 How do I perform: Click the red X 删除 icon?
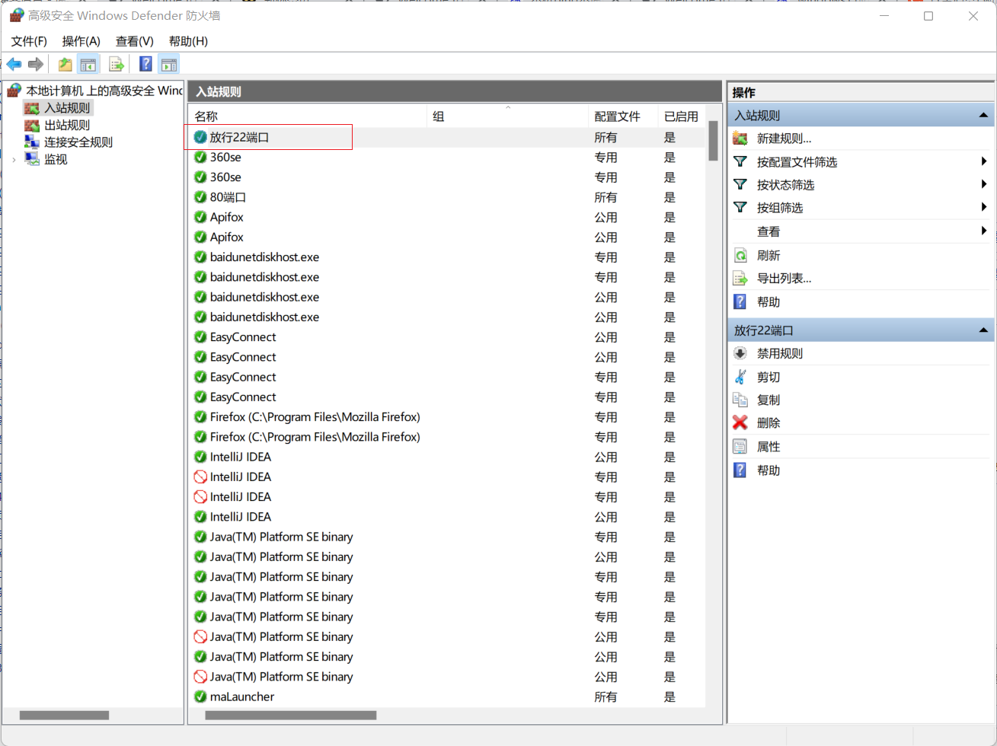[x=740, y=422]
